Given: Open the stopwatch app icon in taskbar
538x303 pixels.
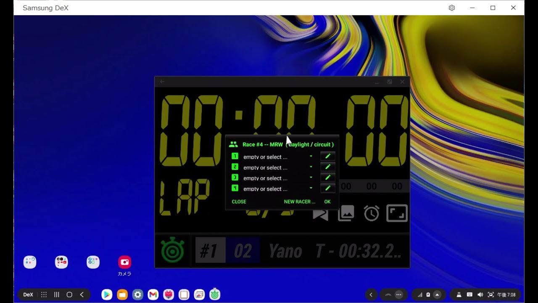Looking at the screenshot, I should pyautogui.click(x=215, y=295).
